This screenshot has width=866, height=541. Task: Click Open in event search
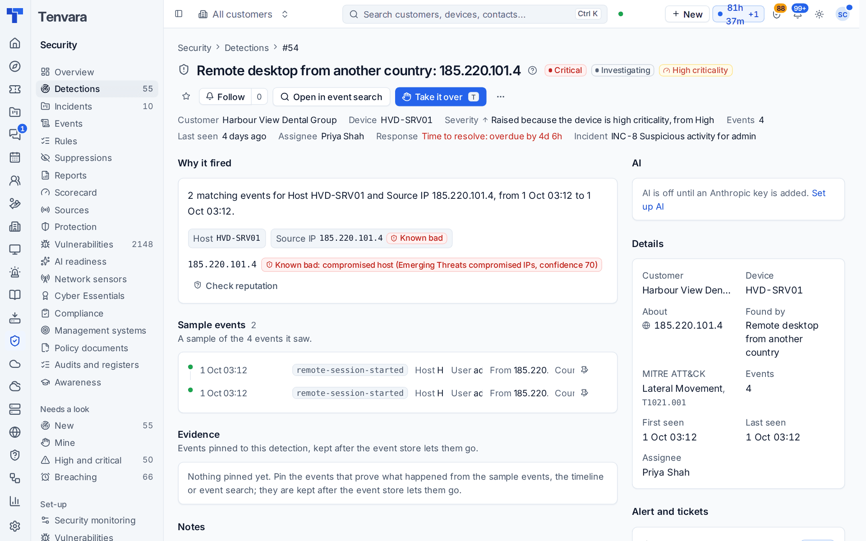tap(332, 96)
